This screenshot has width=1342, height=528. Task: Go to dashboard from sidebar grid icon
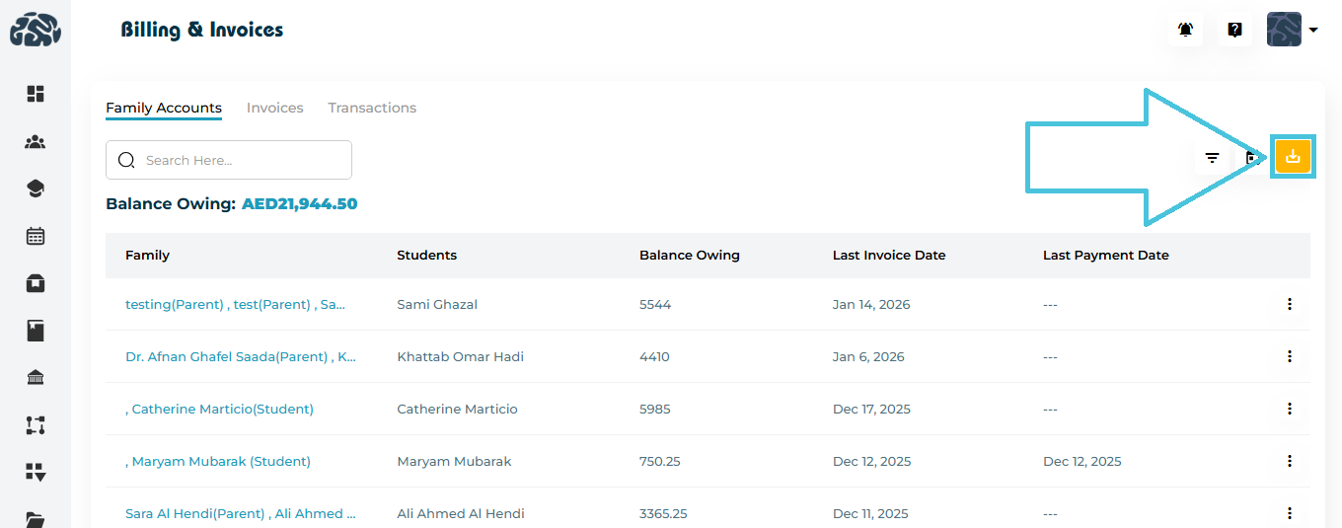[x=36, y=94]
